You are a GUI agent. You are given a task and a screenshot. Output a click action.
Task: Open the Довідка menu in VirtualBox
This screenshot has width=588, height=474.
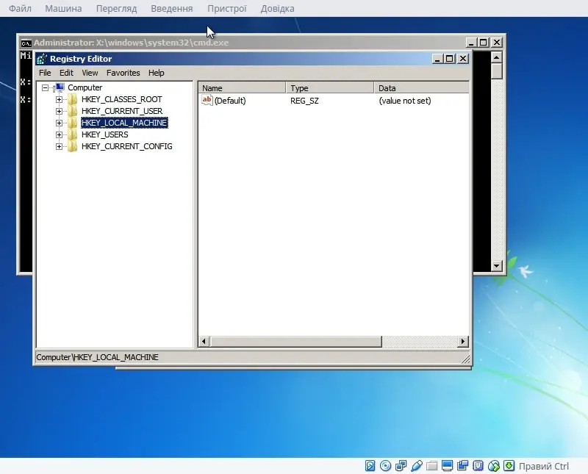tap(278, 8)
